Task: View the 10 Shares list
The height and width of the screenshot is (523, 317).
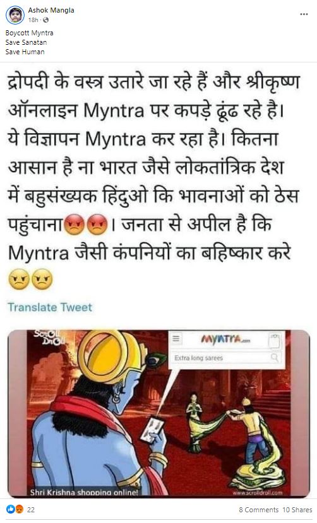Action: pos(297,510)
